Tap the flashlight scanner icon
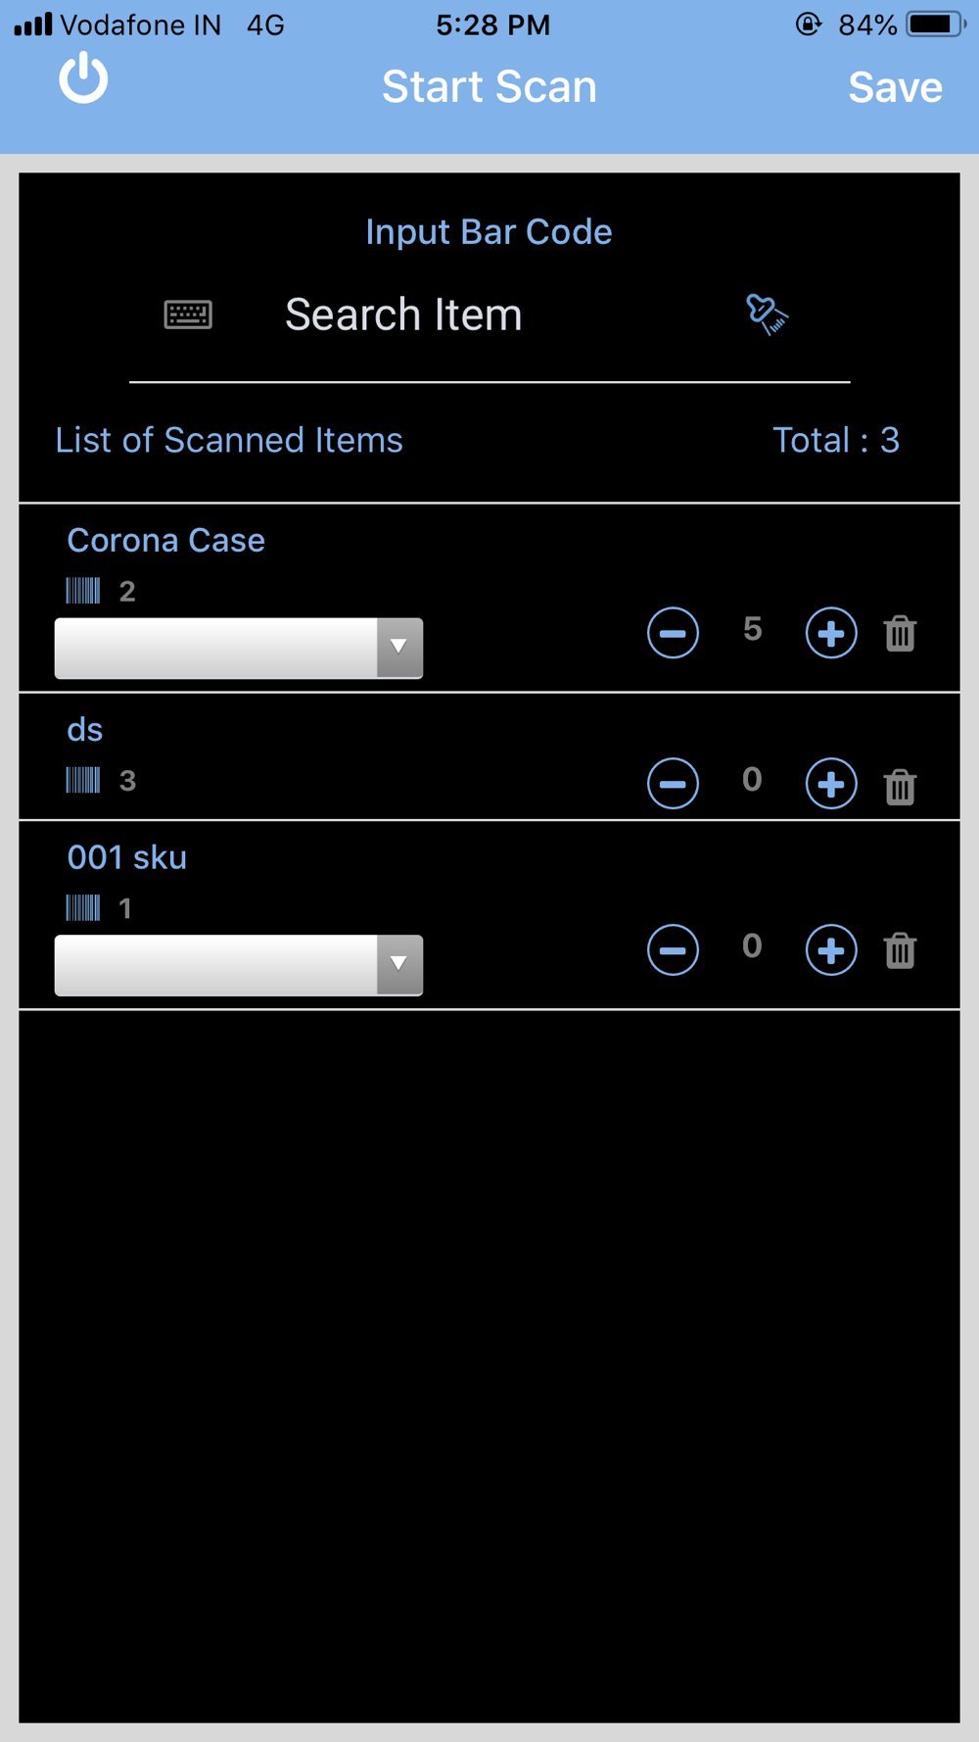Screen dimensions: 979x1742 click(767, 315)
